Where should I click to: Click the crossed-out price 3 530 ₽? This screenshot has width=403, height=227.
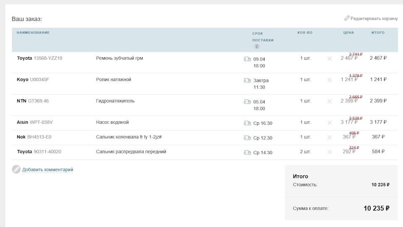[x=356, y=119]
